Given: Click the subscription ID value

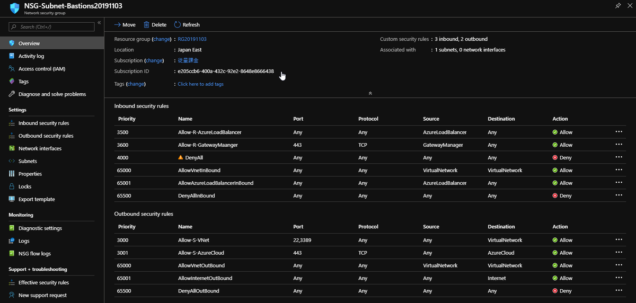Looking at the screenshot, I should pos(226,71).
